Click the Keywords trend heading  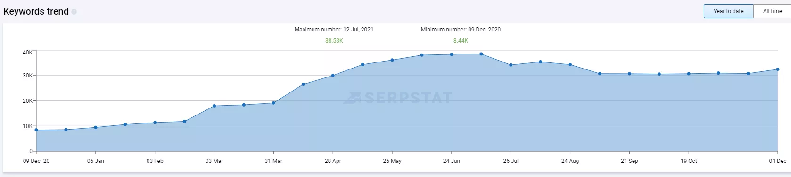[x=36, y=11]
